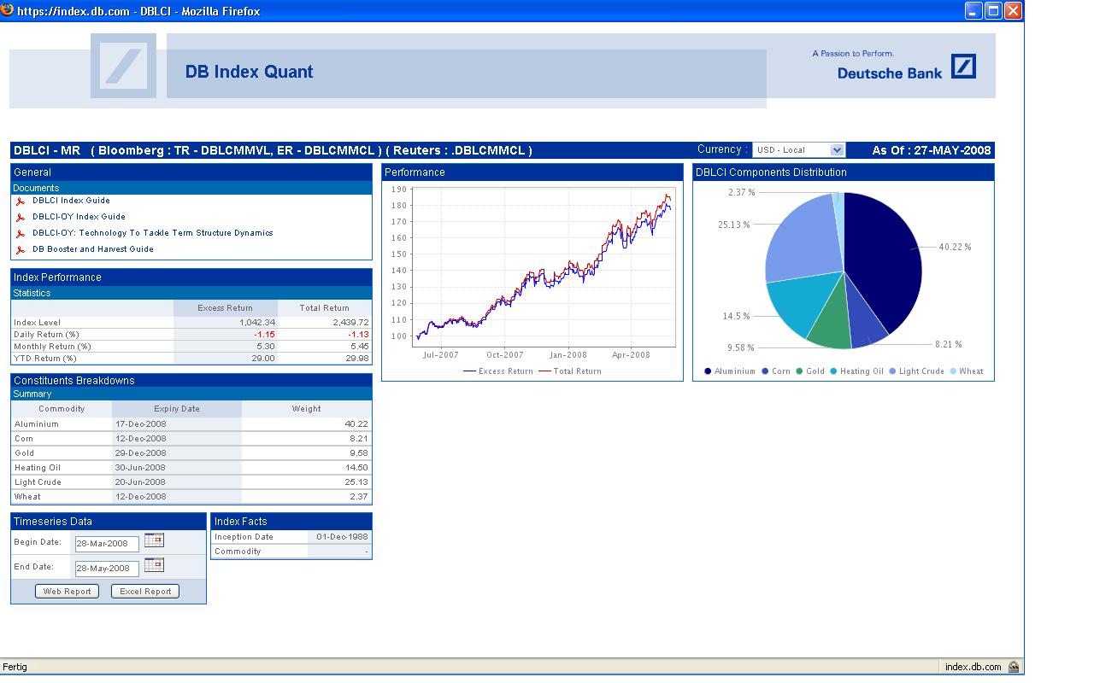
Task: Click the Index Level value 1,042.34
Action: [258, 323]
